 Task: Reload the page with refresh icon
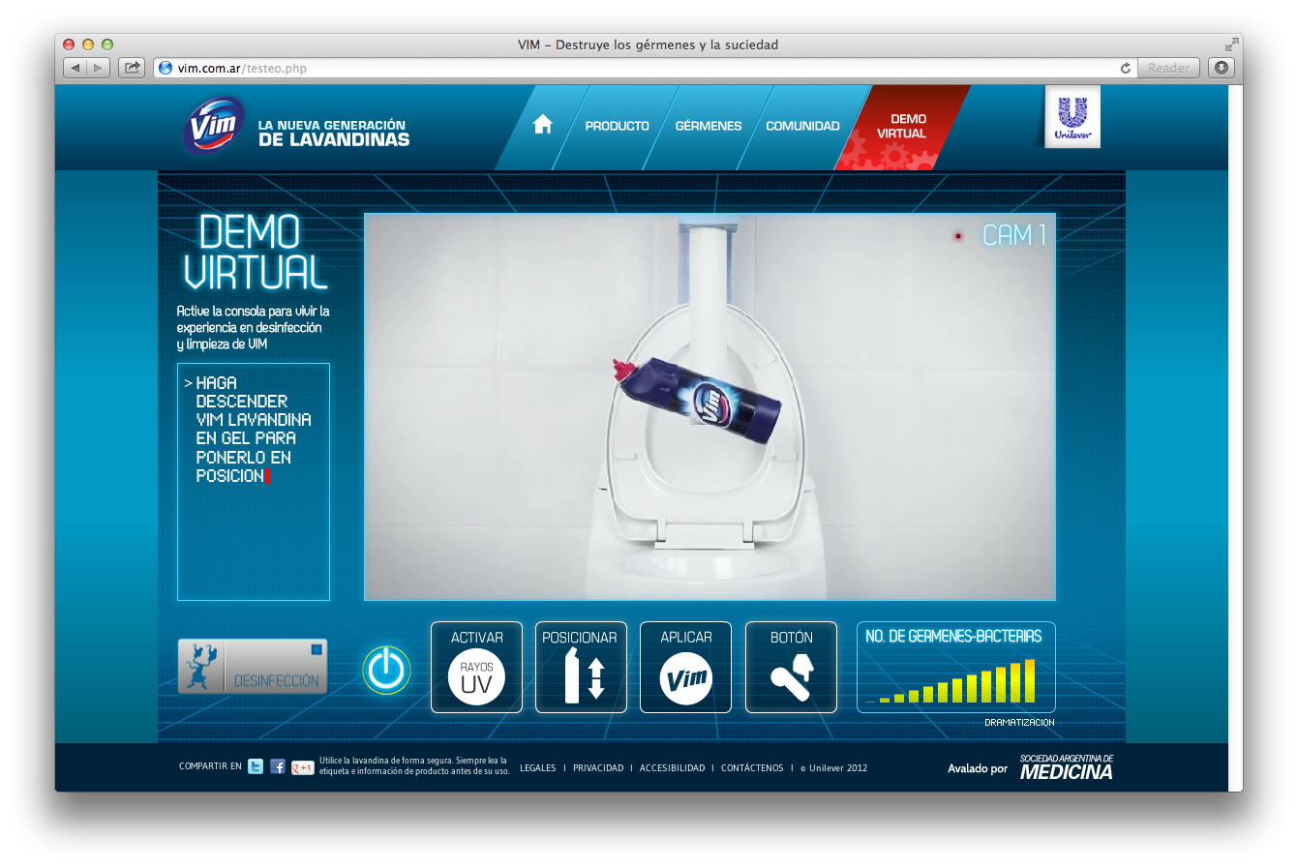(1125, 68)
